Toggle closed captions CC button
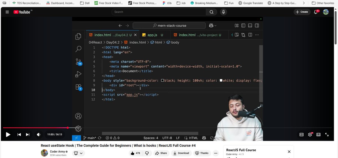338x158 pixels. tap(301, 135)
